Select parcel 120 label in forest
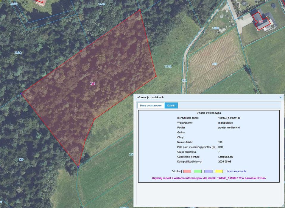The image size is (285, 208). pos(21,159)
